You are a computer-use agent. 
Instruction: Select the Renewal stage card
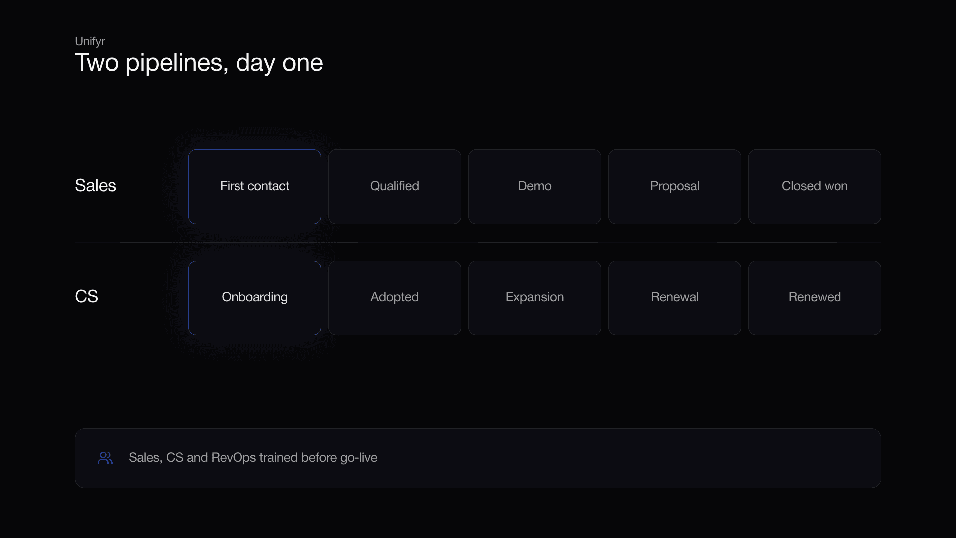675,298
